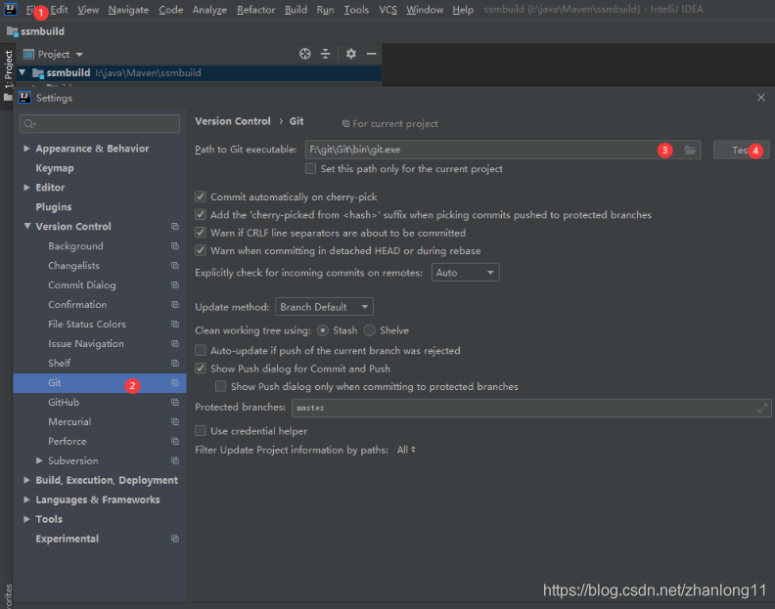The height and width of the screenshot is (609, 775).
Task: Click per-project icon next to Shelf
Action: point(175,363)
